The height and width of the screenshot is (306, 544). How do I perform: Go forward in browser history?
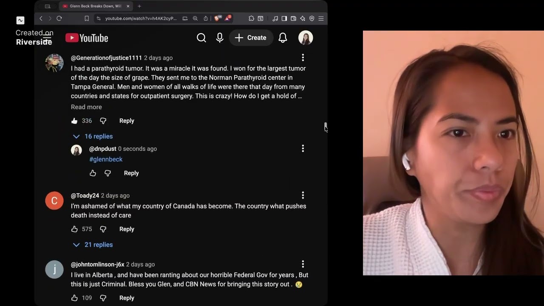coord(50,18)
